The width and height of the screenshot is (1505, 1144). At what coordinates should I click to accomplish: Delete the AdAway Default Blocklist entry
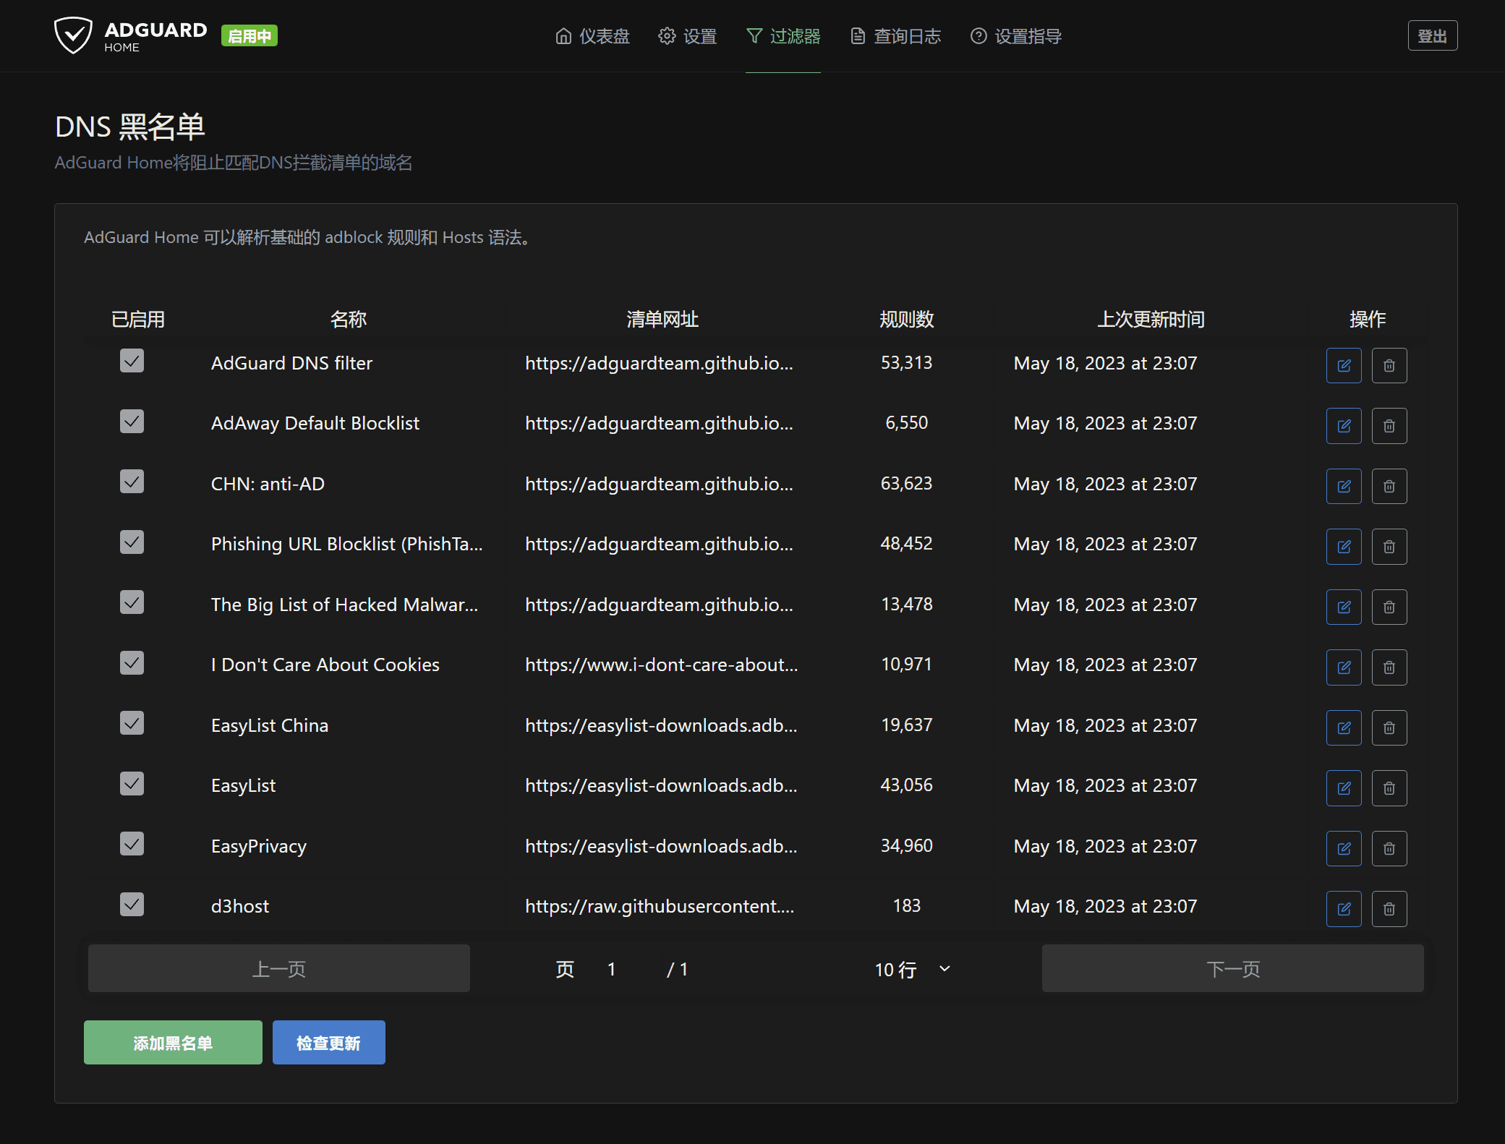(1389, 426)
